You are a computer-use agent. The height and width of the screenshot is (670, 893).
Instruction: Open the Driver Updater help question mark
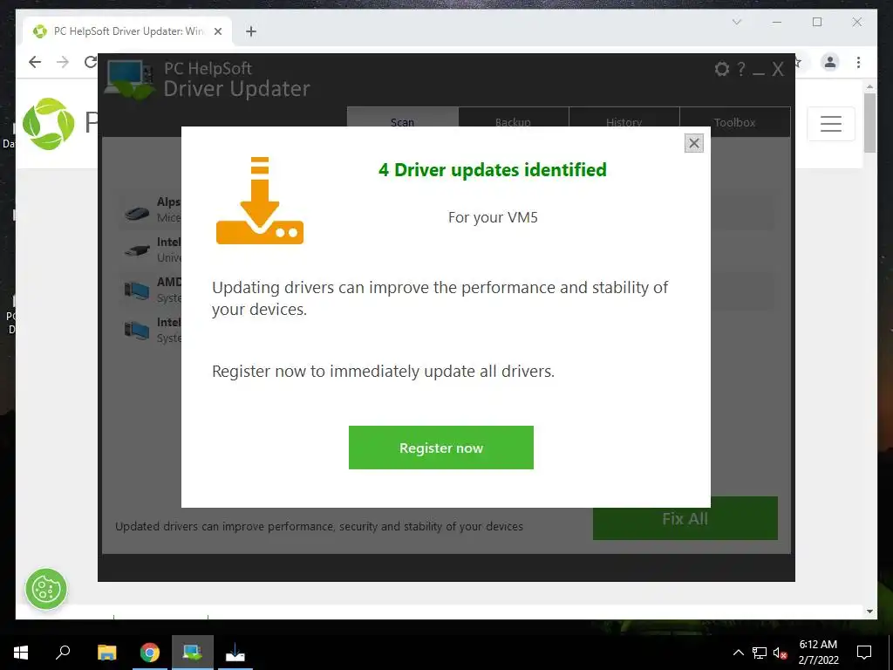pyautogui.click(x=741, y=70)
